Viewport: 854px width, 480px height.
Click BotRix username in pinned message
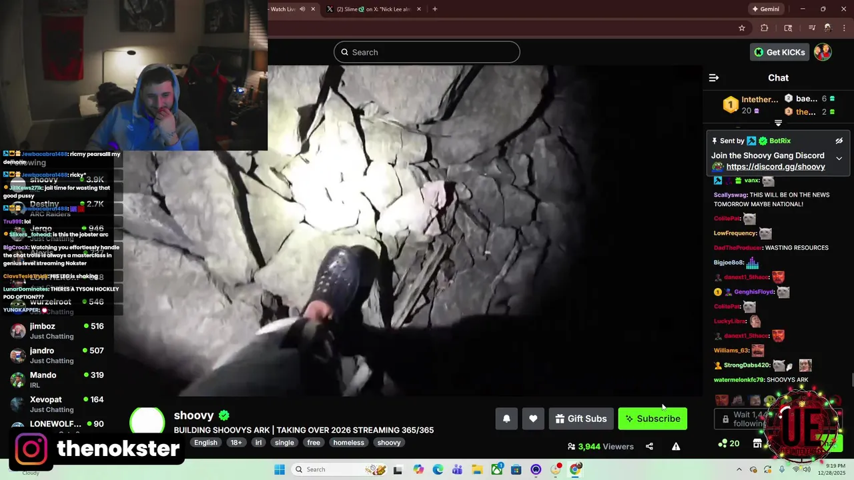pyautogui.click(x=780, y=141)
